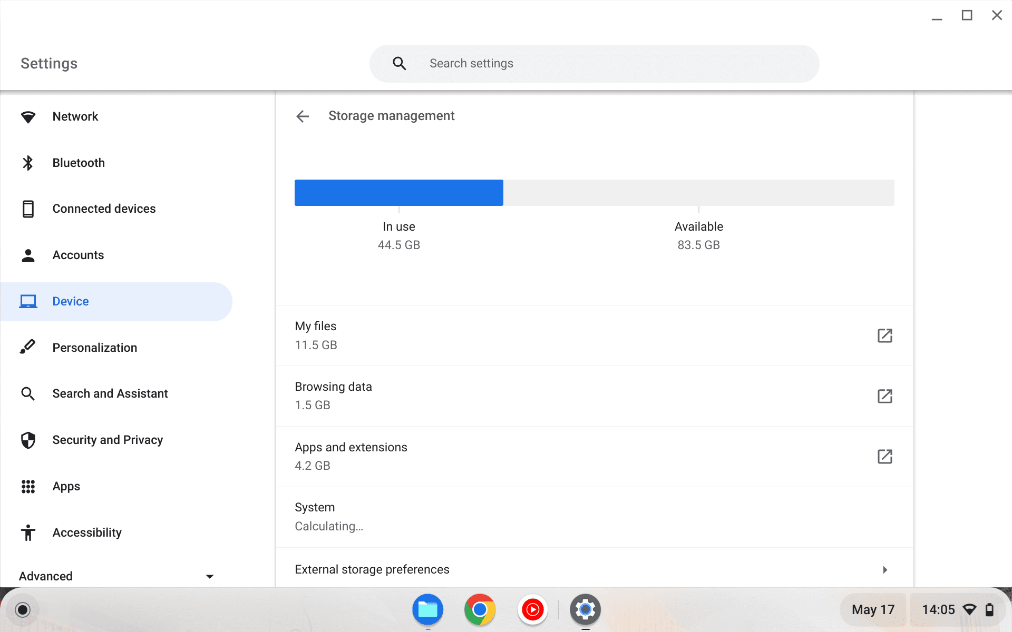Viewport: 1012px width, 632px height.
Task: Open Browsing data external link
Action: (x=885, y=397)
